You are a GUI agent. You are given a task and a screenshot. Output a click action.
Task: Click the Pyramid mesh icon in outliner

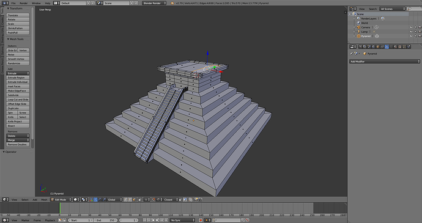pos(358,36)
